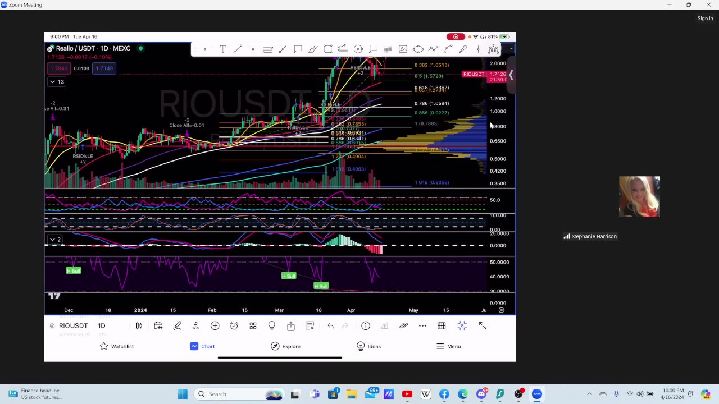Open the candlestick chart type selector

point(139,326)
